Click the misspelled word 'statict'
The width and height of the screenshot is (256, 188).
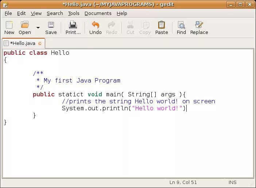coord(71,95)
